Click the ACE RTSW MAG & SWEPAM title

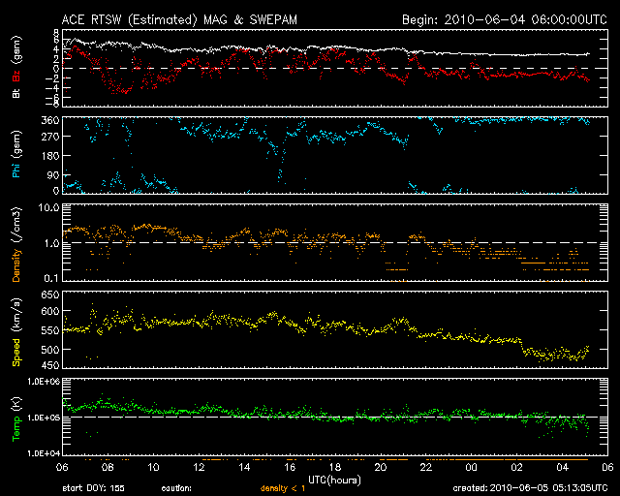[x=179, y=19]
